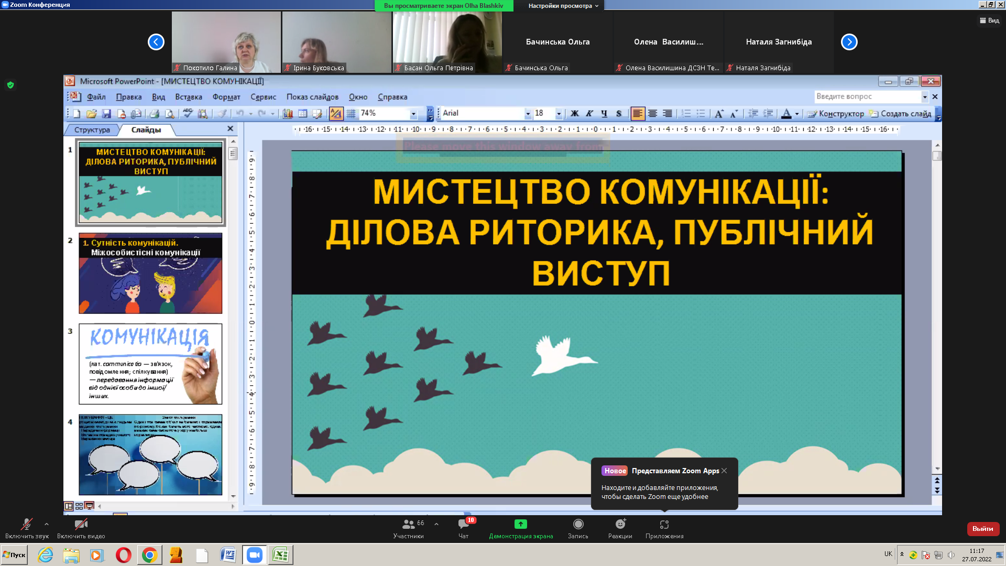The width and height of the screenshot is (1006, 566).
Task: Select the Слайды tab
Action: click(x=146, y=130)
